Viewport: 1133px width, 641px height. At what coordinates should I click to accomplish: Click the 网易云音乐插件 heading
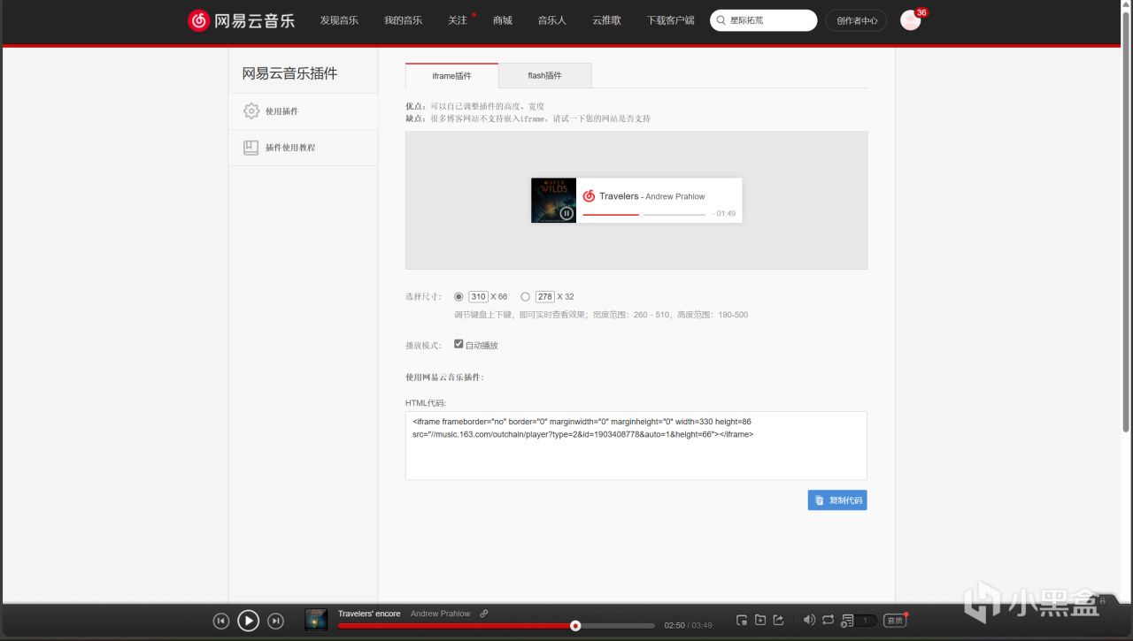pos(289,73)
